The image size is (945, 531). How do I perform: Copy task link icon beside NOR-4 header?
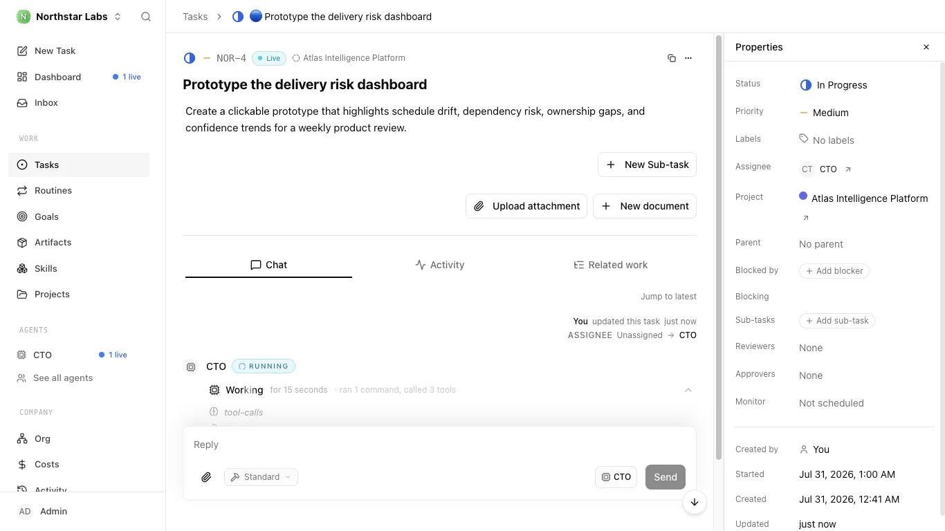(671, 58)
